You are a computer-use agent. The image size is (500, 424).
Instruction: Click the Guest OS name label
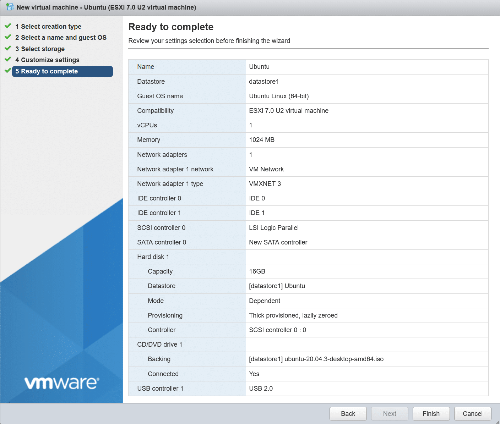click(160, 96)
